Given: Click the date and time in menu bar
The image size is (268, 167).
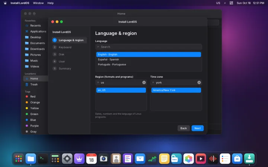Looking at the screenshot, I should [251, 3].
